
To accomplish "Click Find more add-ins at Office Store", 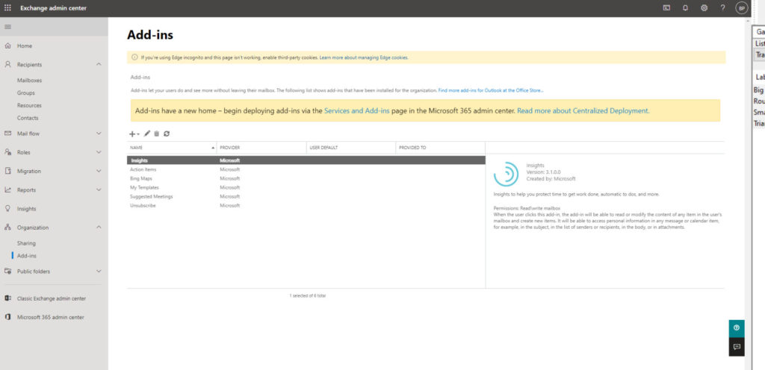I will point(490,90).
